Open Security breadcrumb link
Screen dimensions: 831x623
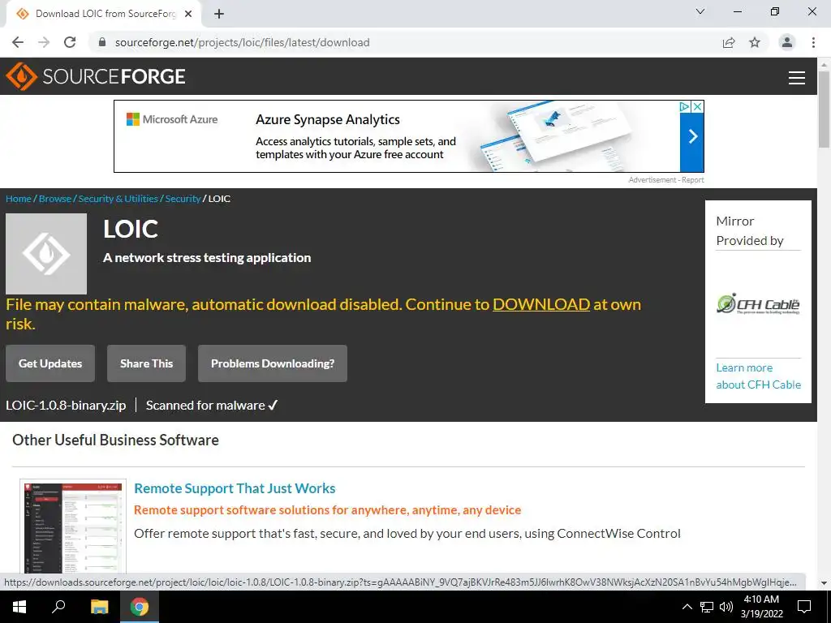tap(183, 199)
